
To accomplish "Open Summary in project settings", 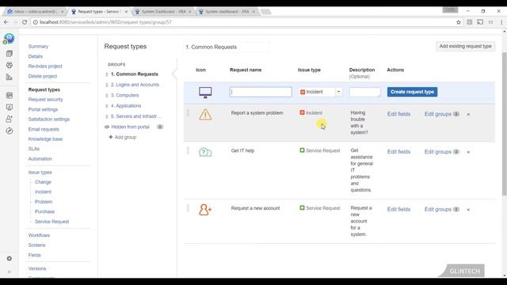I will click(38, 47).
